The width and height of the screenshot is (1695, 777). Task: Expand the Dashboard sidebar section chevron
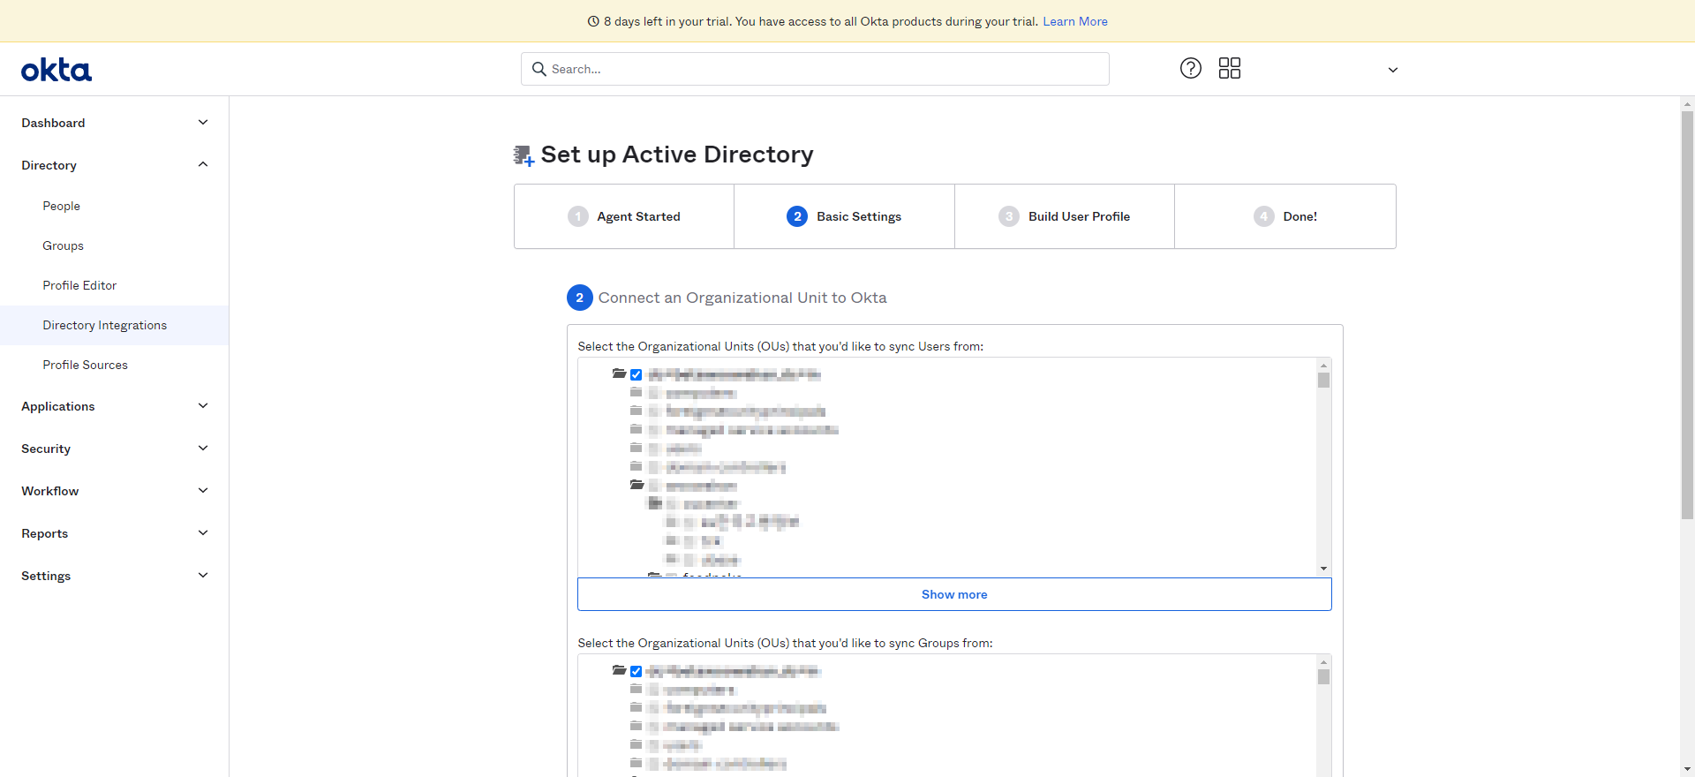pos(203,123)
